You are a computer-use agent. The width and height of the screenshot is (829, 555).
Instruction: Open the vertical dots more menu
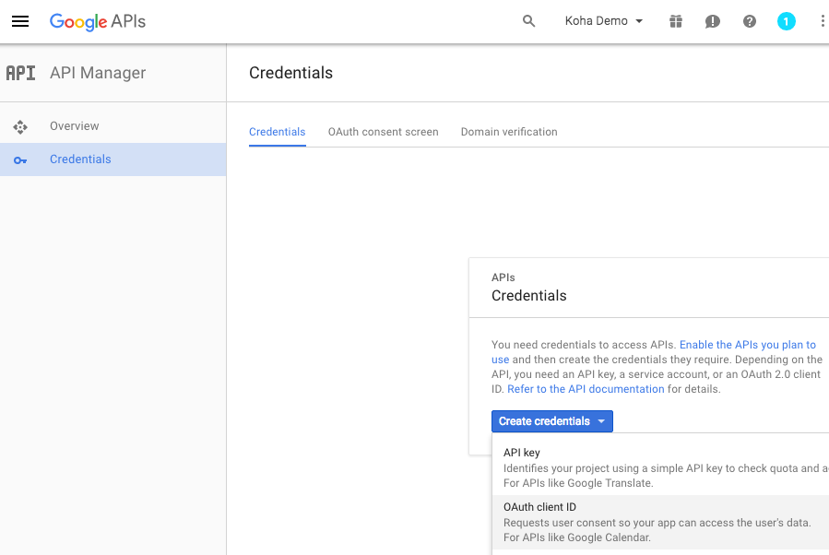pyautogui.click(x=822, y=21)
